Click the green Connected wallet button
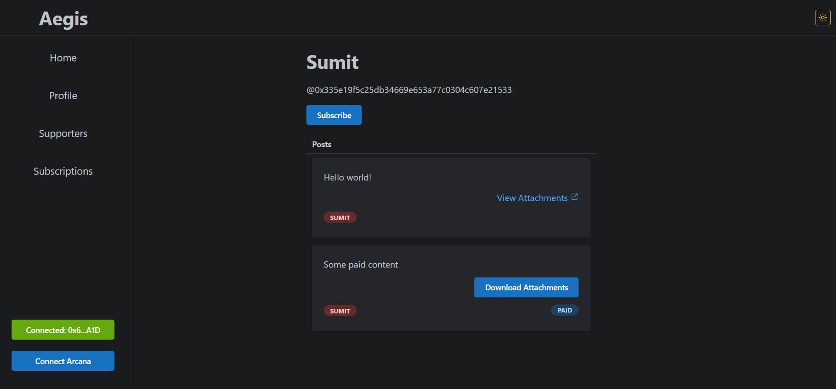Image resolution: width=836 pixels, height=389 pixels. [x=63, y=330]
